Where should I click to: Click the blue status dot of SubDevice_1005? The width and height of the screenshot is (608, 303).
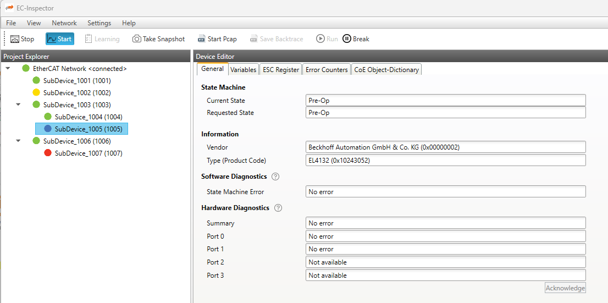click(x=48, y=129)
